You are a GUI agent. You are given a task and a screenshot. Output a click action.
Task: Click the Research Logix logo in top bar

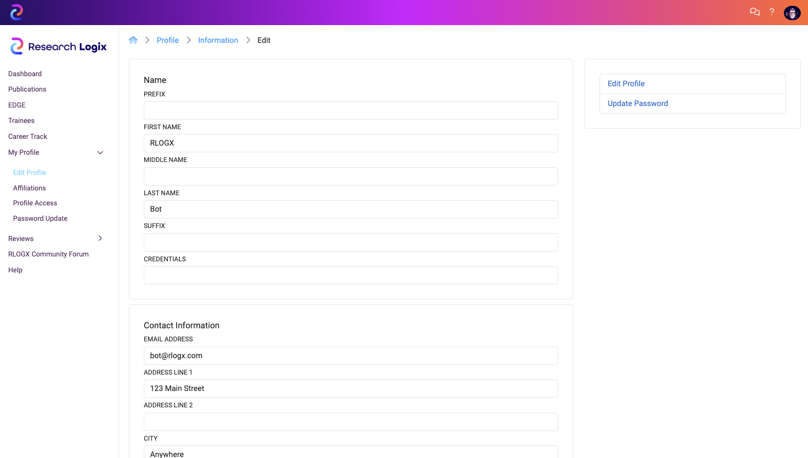pyautogui.click(x=16, y=12)
